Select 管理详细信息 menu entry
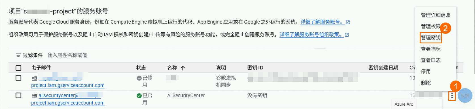This screenshot has height=109, width=475. [436, 15]
